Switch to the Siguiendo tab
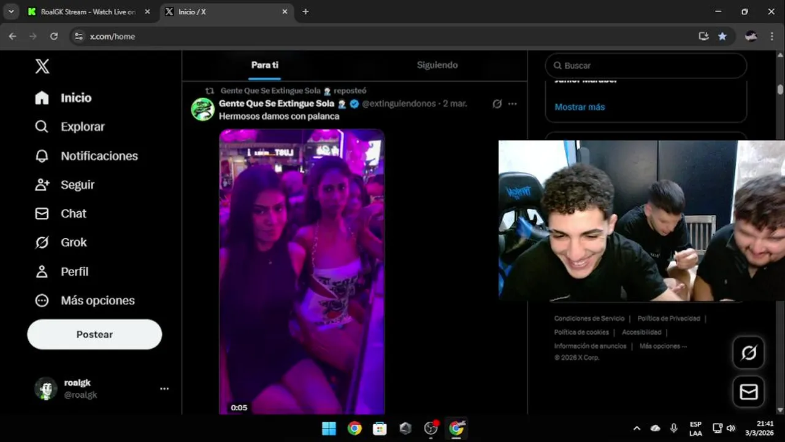This screenshot has height=442, width=785. 437,65
